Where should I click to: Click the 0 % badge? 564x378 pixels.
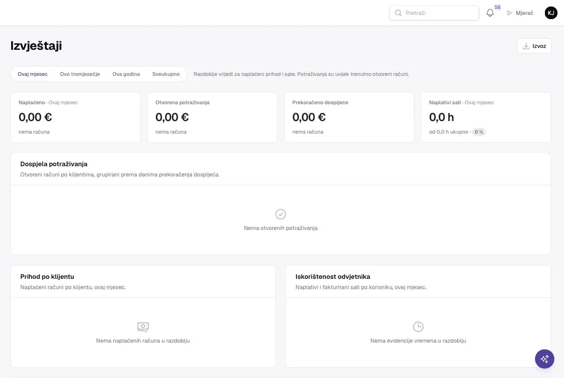click(479, 132)
